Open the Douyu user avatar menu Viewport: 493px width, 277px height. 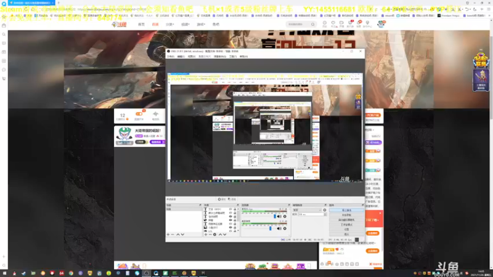point(381,24)
